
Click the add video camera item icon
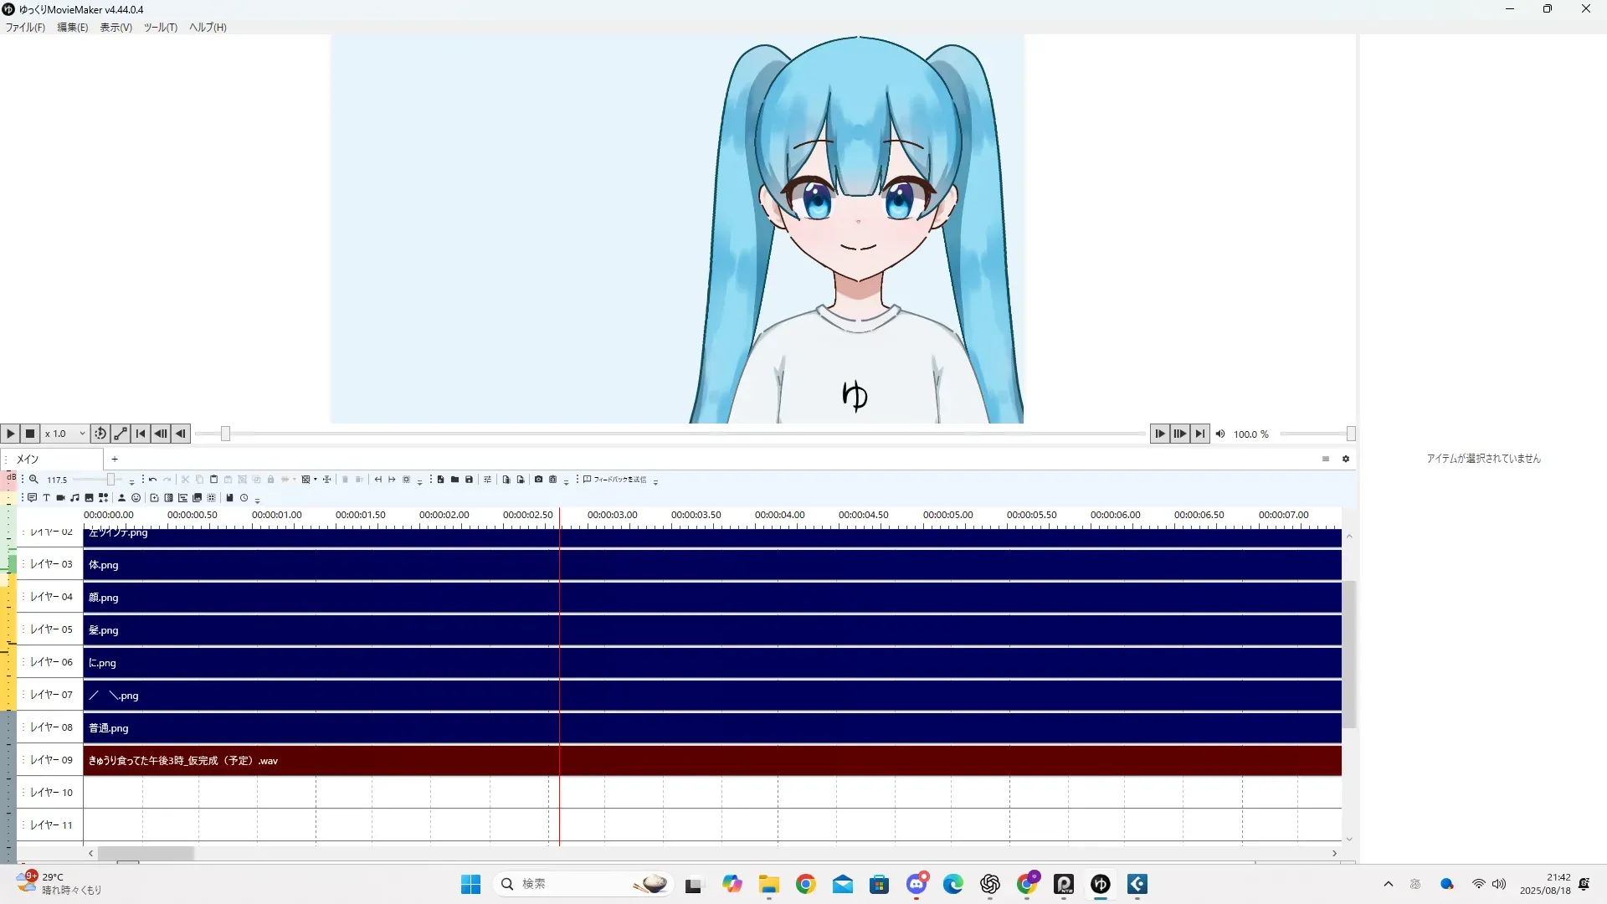coord(60,498)
